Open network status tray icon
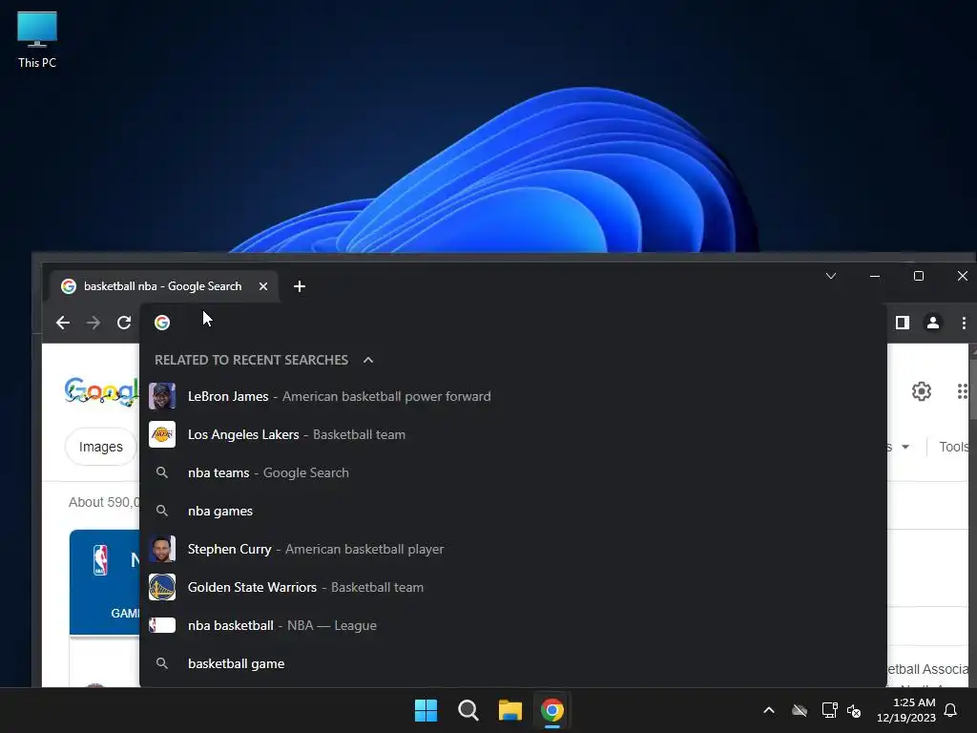The height and width of the screenshot is (733, 977). click(x=829, y=710)
